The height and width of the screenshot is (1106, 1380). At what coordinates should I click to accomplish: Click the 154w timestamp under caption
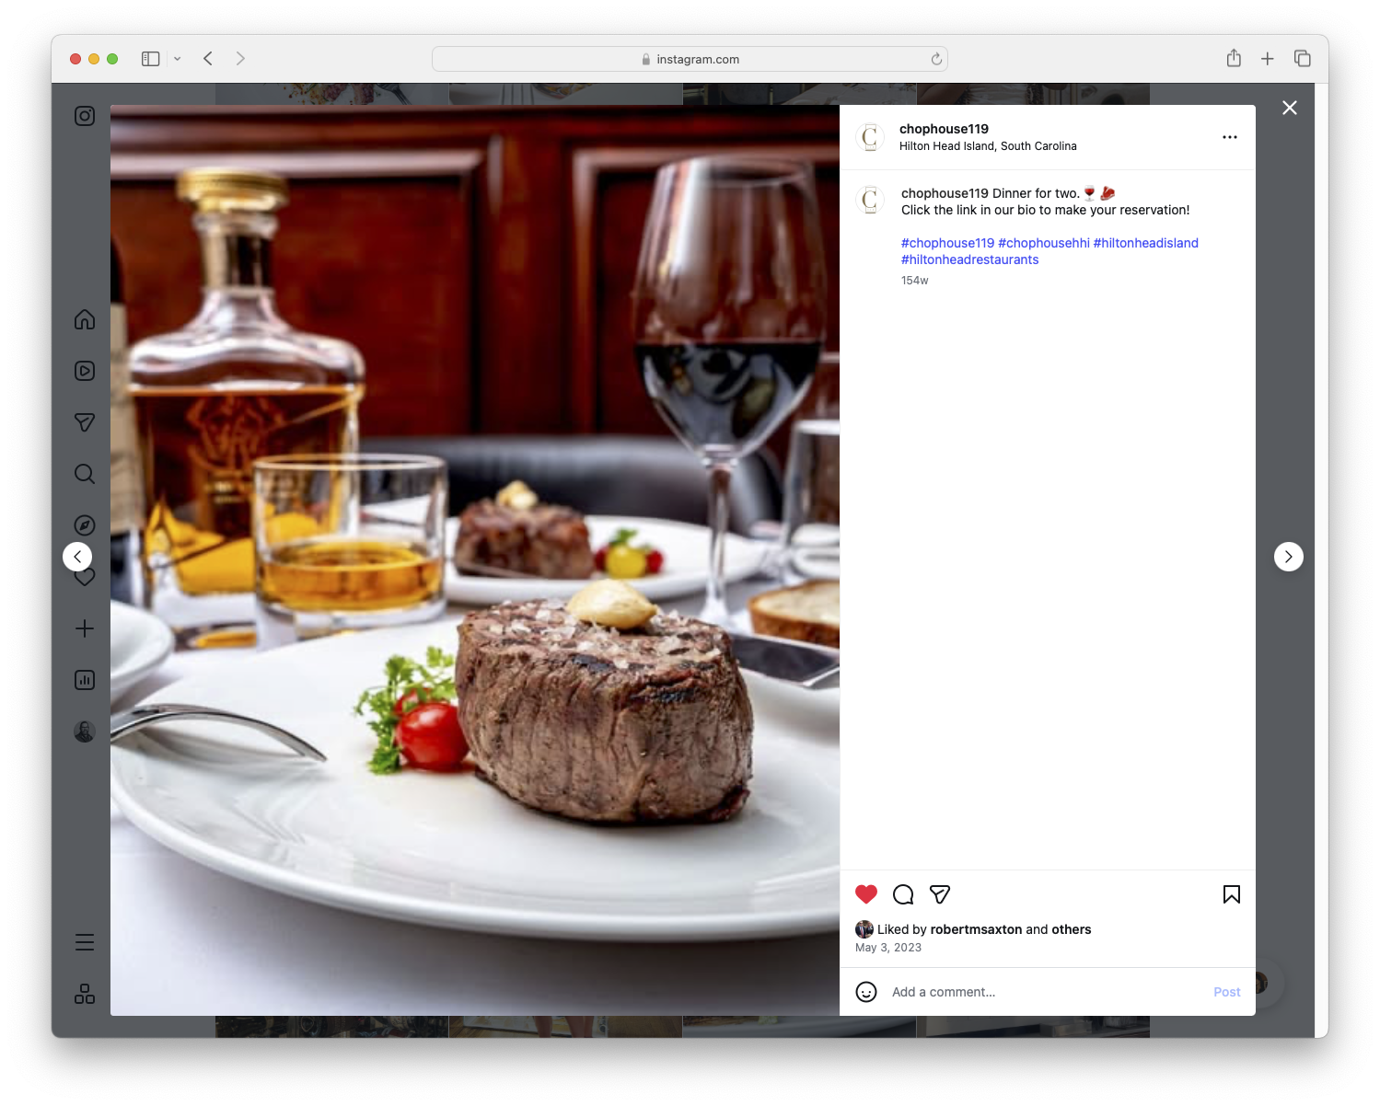[x=915, y=281]
